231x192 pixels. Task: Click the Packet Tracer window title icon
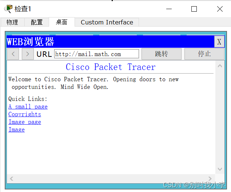coord(8,9)
